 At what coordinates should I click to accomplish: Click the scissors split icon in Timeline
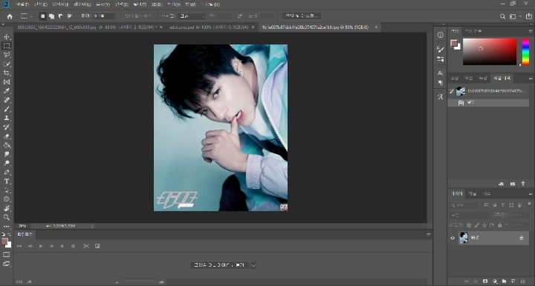(86, 246)
